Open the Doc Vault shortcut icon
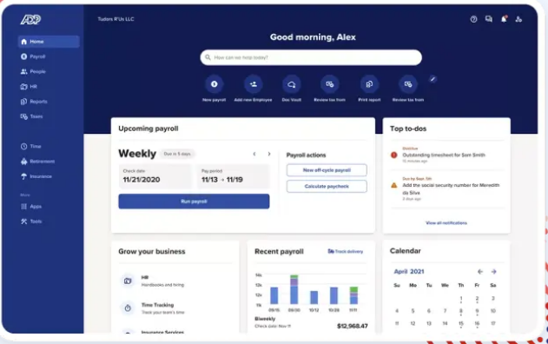Viewport: 548px width, 344px height. pos(292,84)
